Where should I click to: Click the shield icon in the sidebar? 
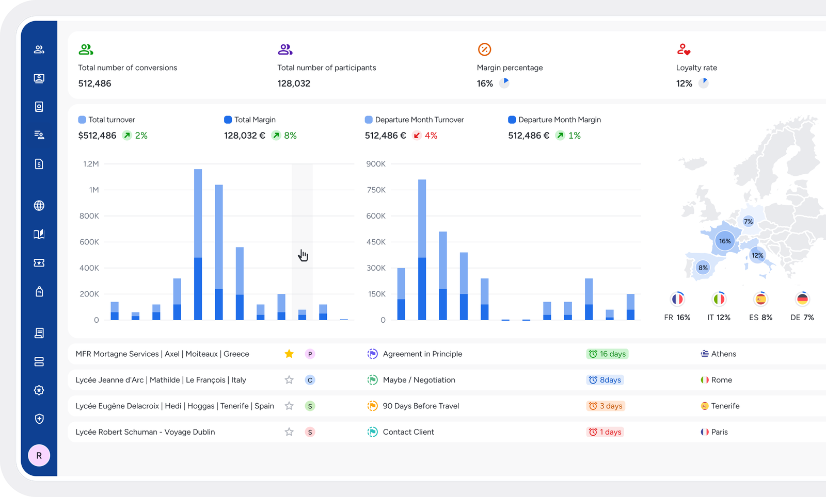pos(39,419)
